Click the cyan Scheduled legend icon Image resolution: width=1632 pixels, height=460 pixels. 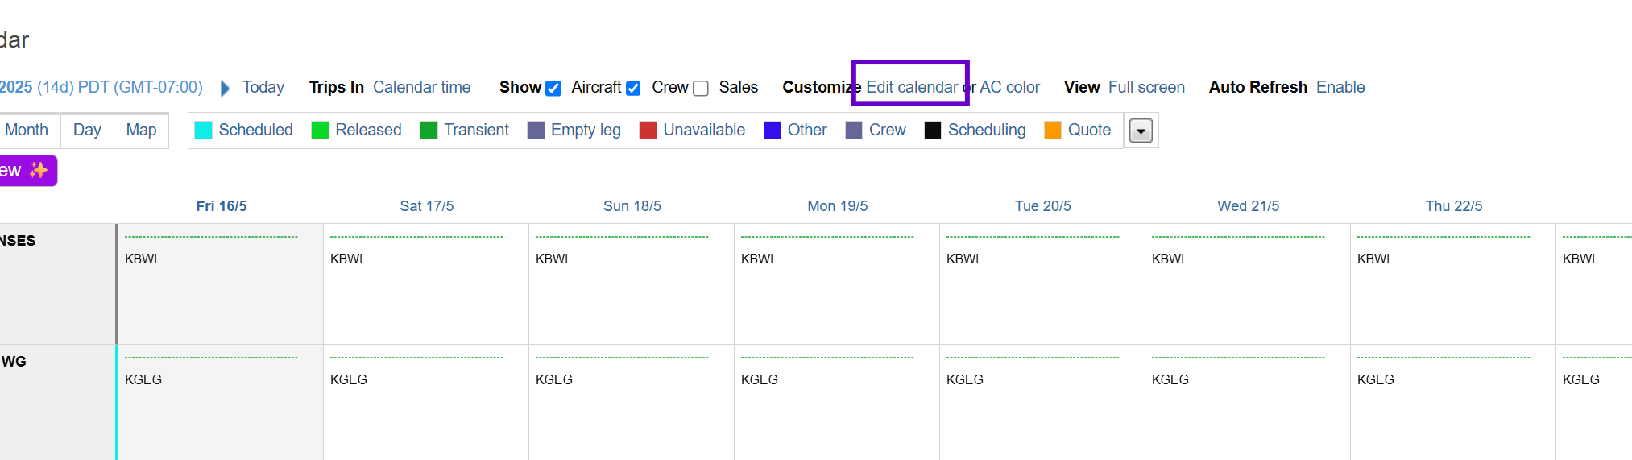click(204, 131)
